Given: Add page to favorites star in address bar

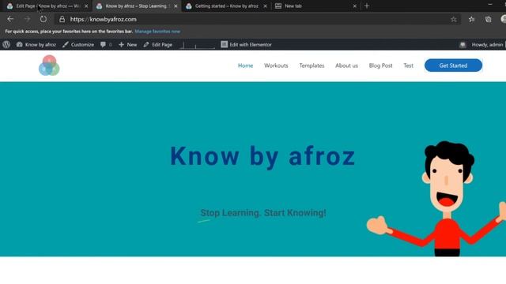Looking at the screenshot, I should [454, 19].
